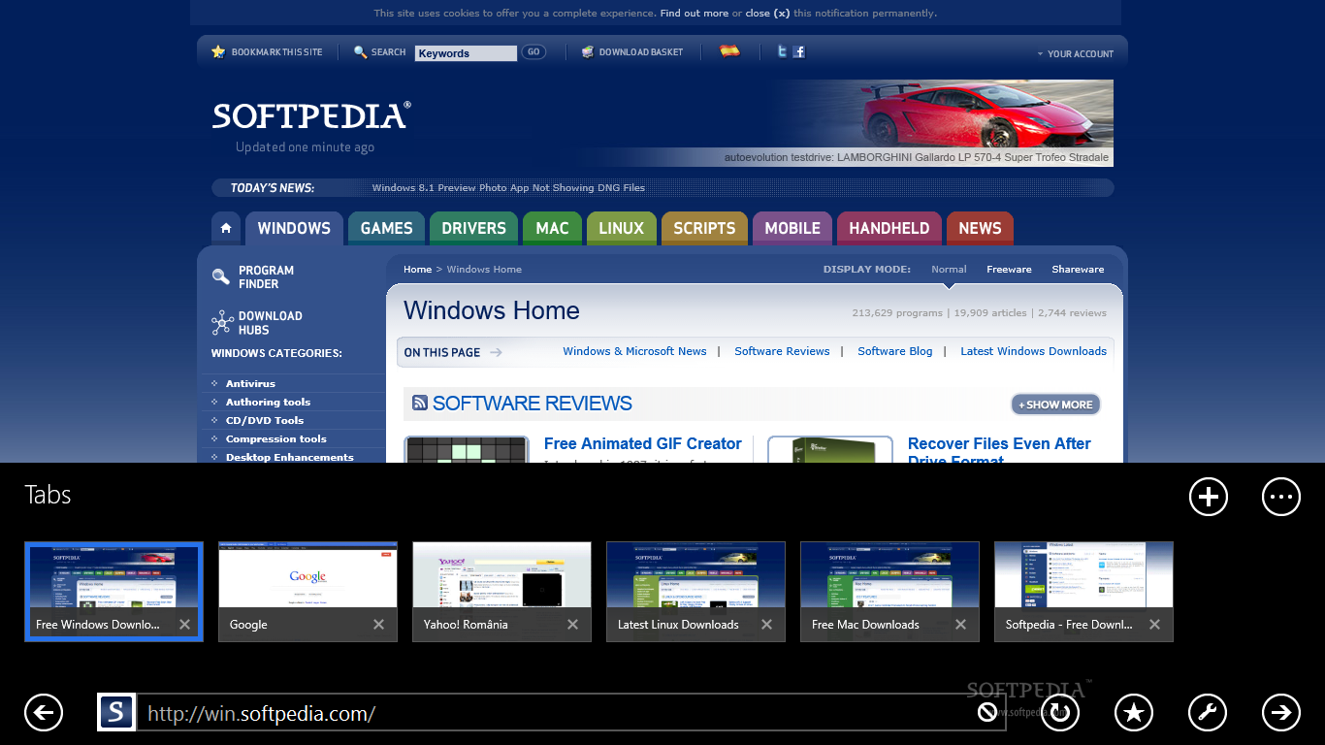Go forward using the forward arrow

(1280, 712)
